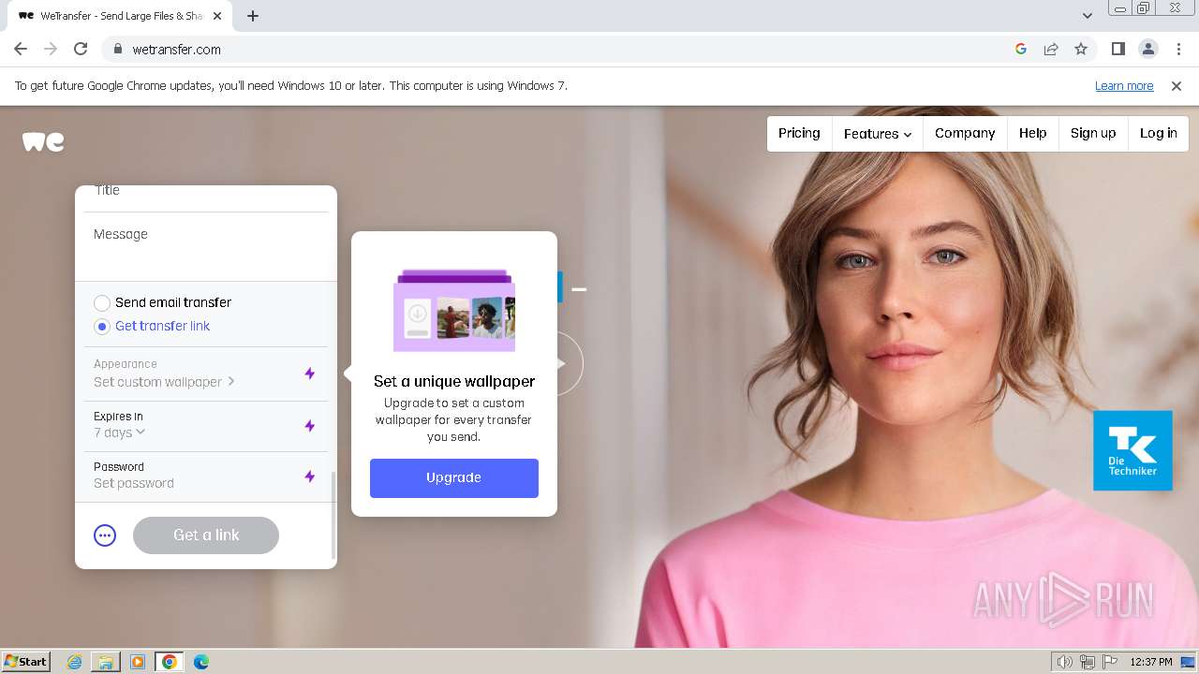The width and height of the screenshot is (1199, 674).
Task: Open Windows Explorer folder from taskbar
Action: (106, 662)
